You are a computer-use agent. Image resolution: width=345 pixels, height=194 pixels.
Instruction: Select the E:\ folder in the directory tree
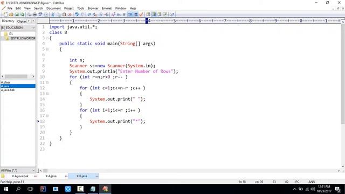(11, 33)
